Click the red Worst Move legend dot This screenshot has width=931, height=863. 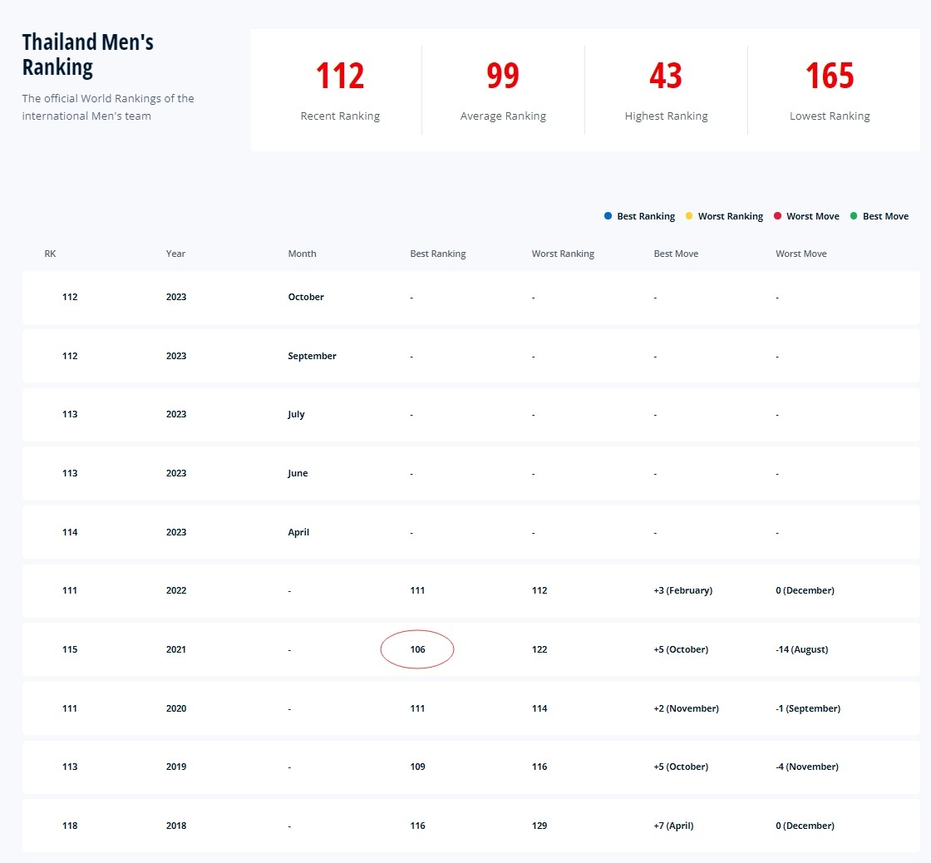778,216
